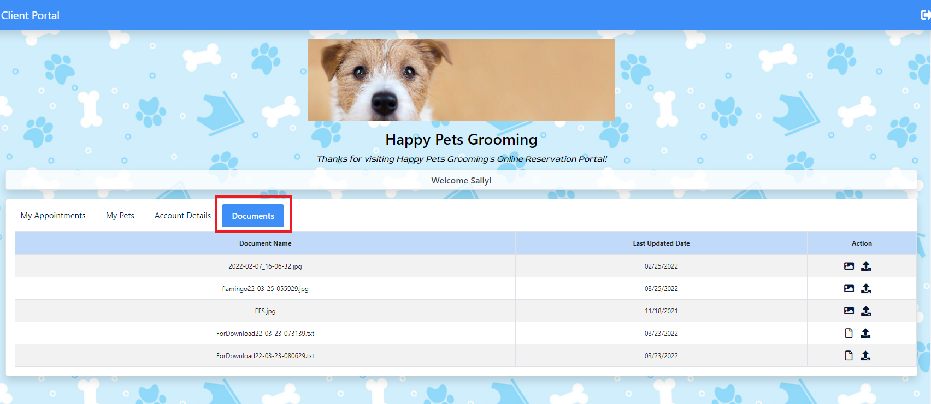931x404 pixels.
Task: Select document name EES.jpg
Action: [265, 311]
